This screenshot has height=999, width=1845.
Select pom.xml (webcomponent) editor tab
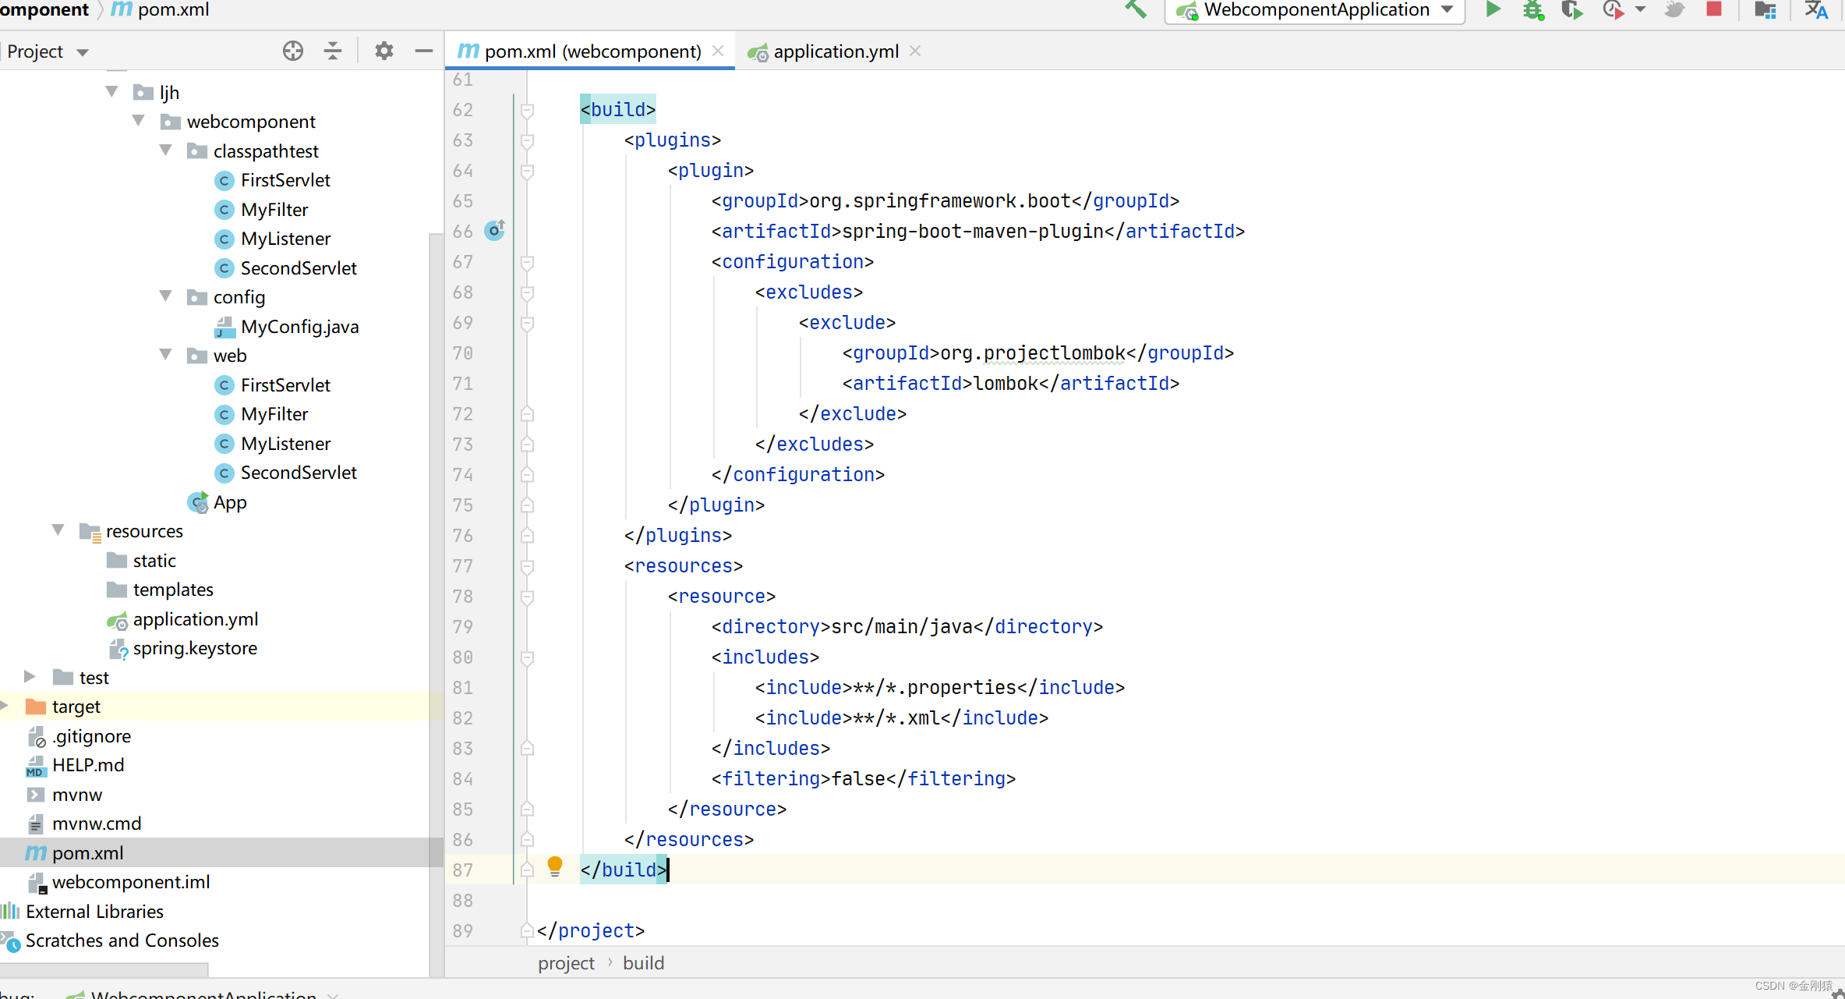(x=592, y=51)
